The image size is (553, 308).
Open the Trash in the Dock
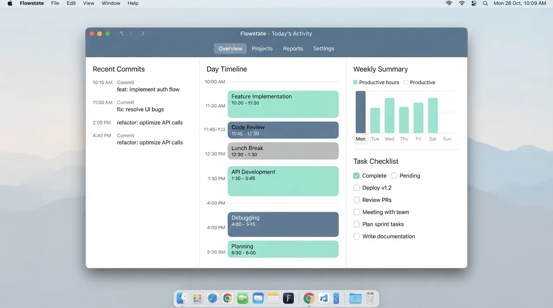tap(370, 298)
